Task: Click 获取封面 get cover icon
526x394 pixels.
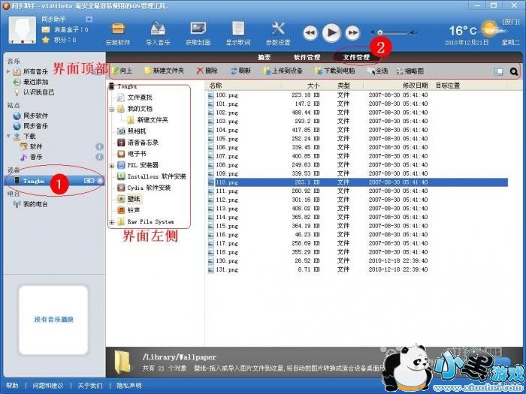Action: click(x=198, y=34)
